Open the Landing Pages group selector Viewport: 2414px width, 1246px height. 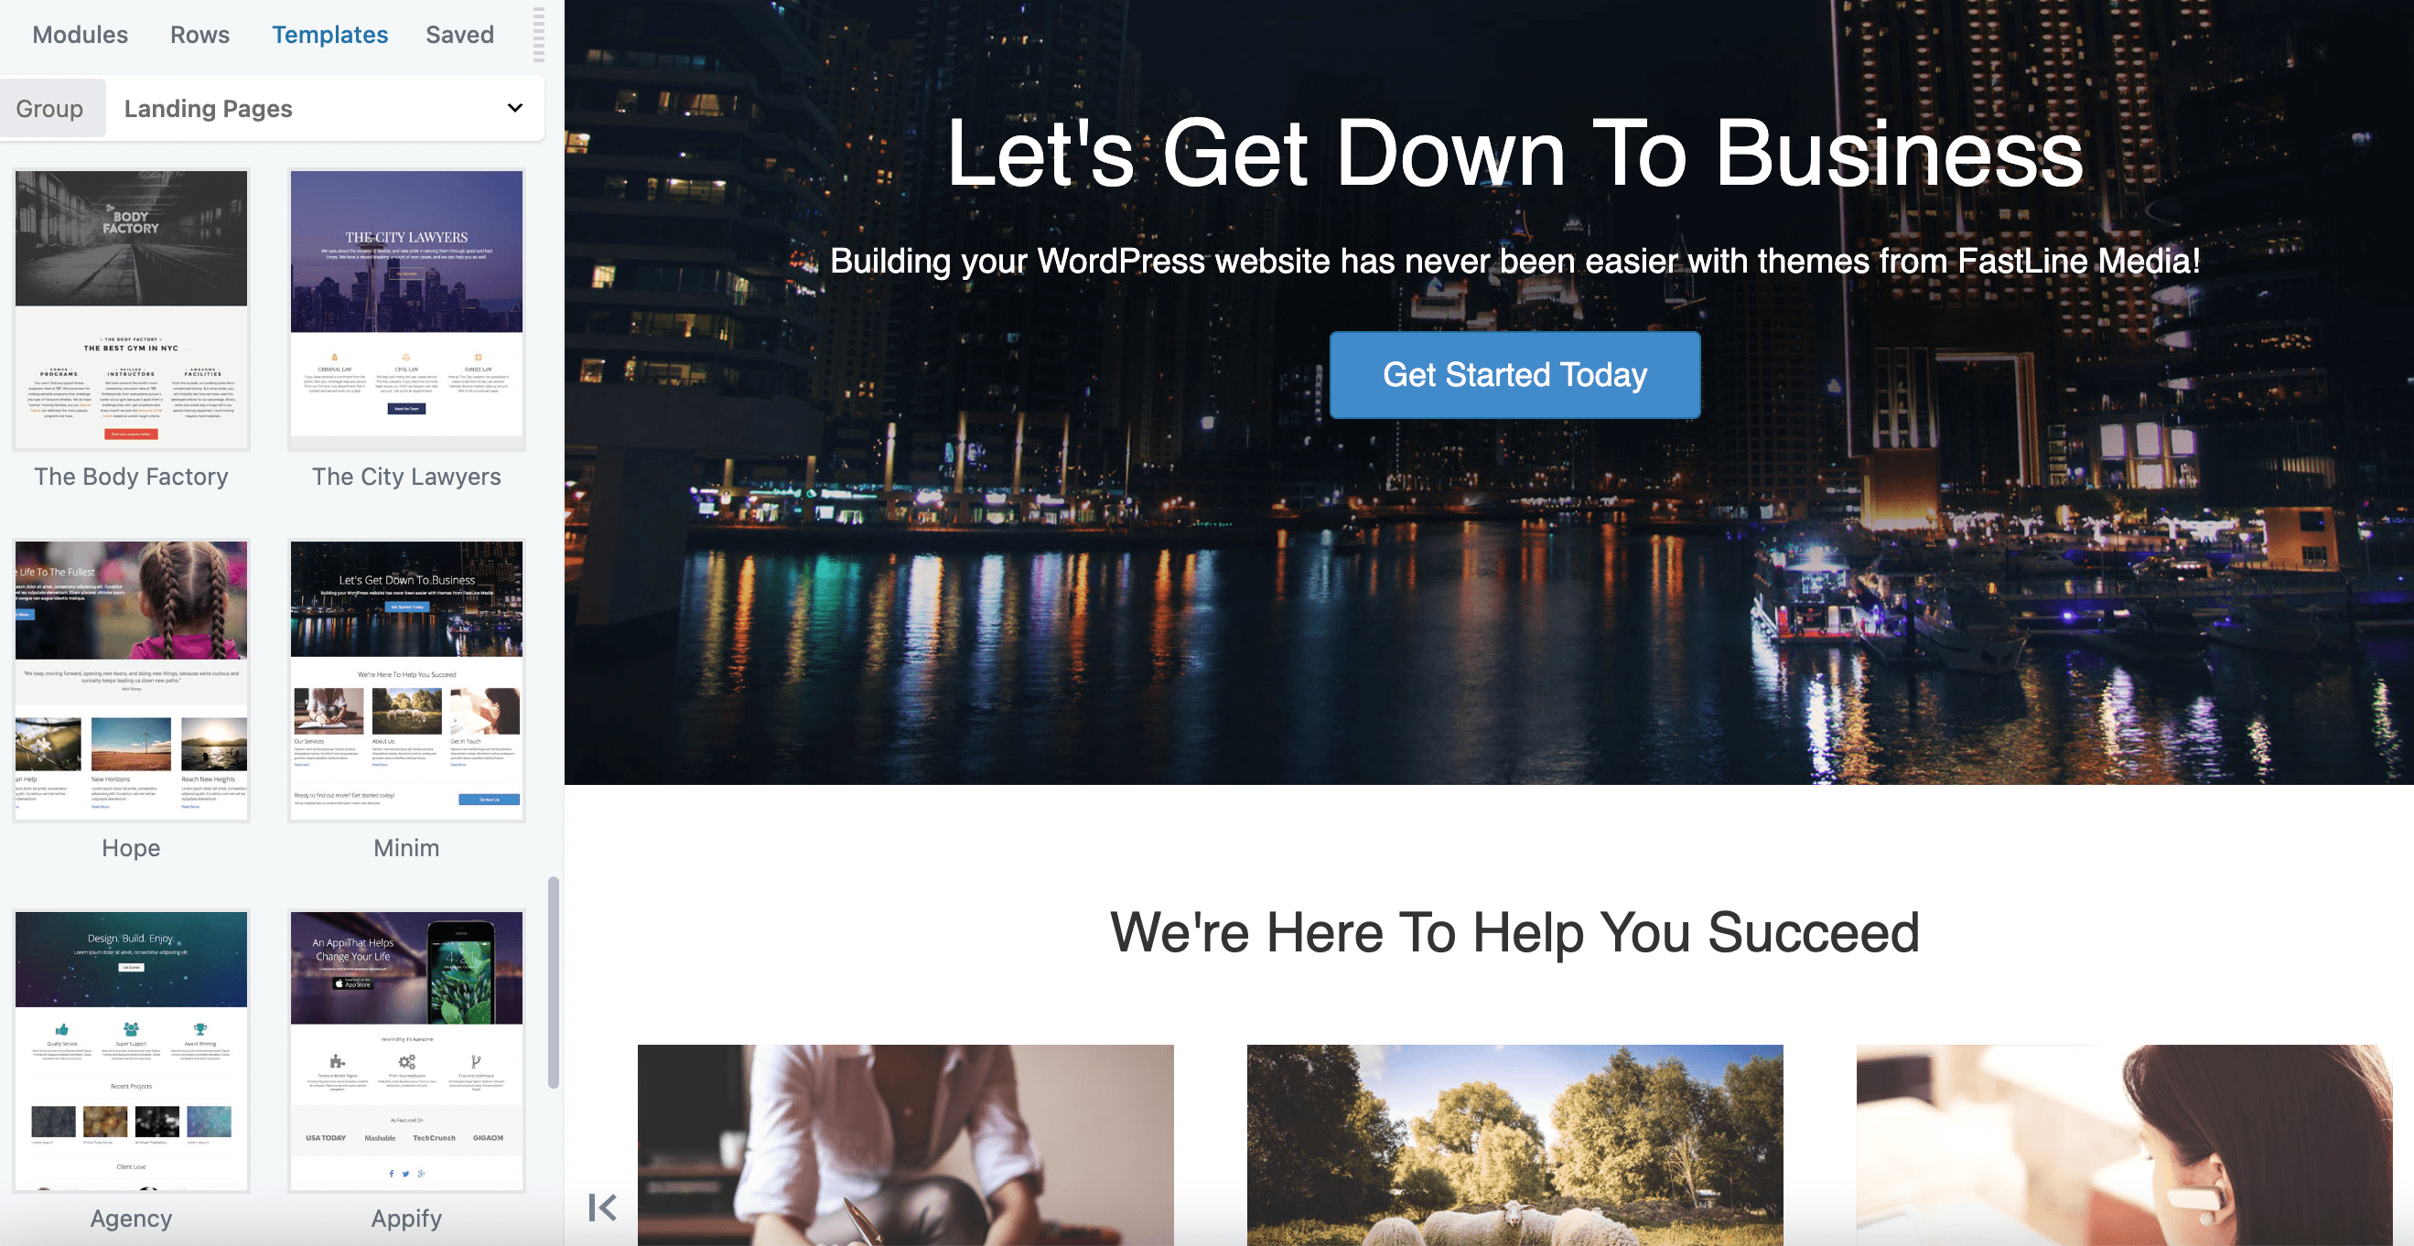click(323, 109)
